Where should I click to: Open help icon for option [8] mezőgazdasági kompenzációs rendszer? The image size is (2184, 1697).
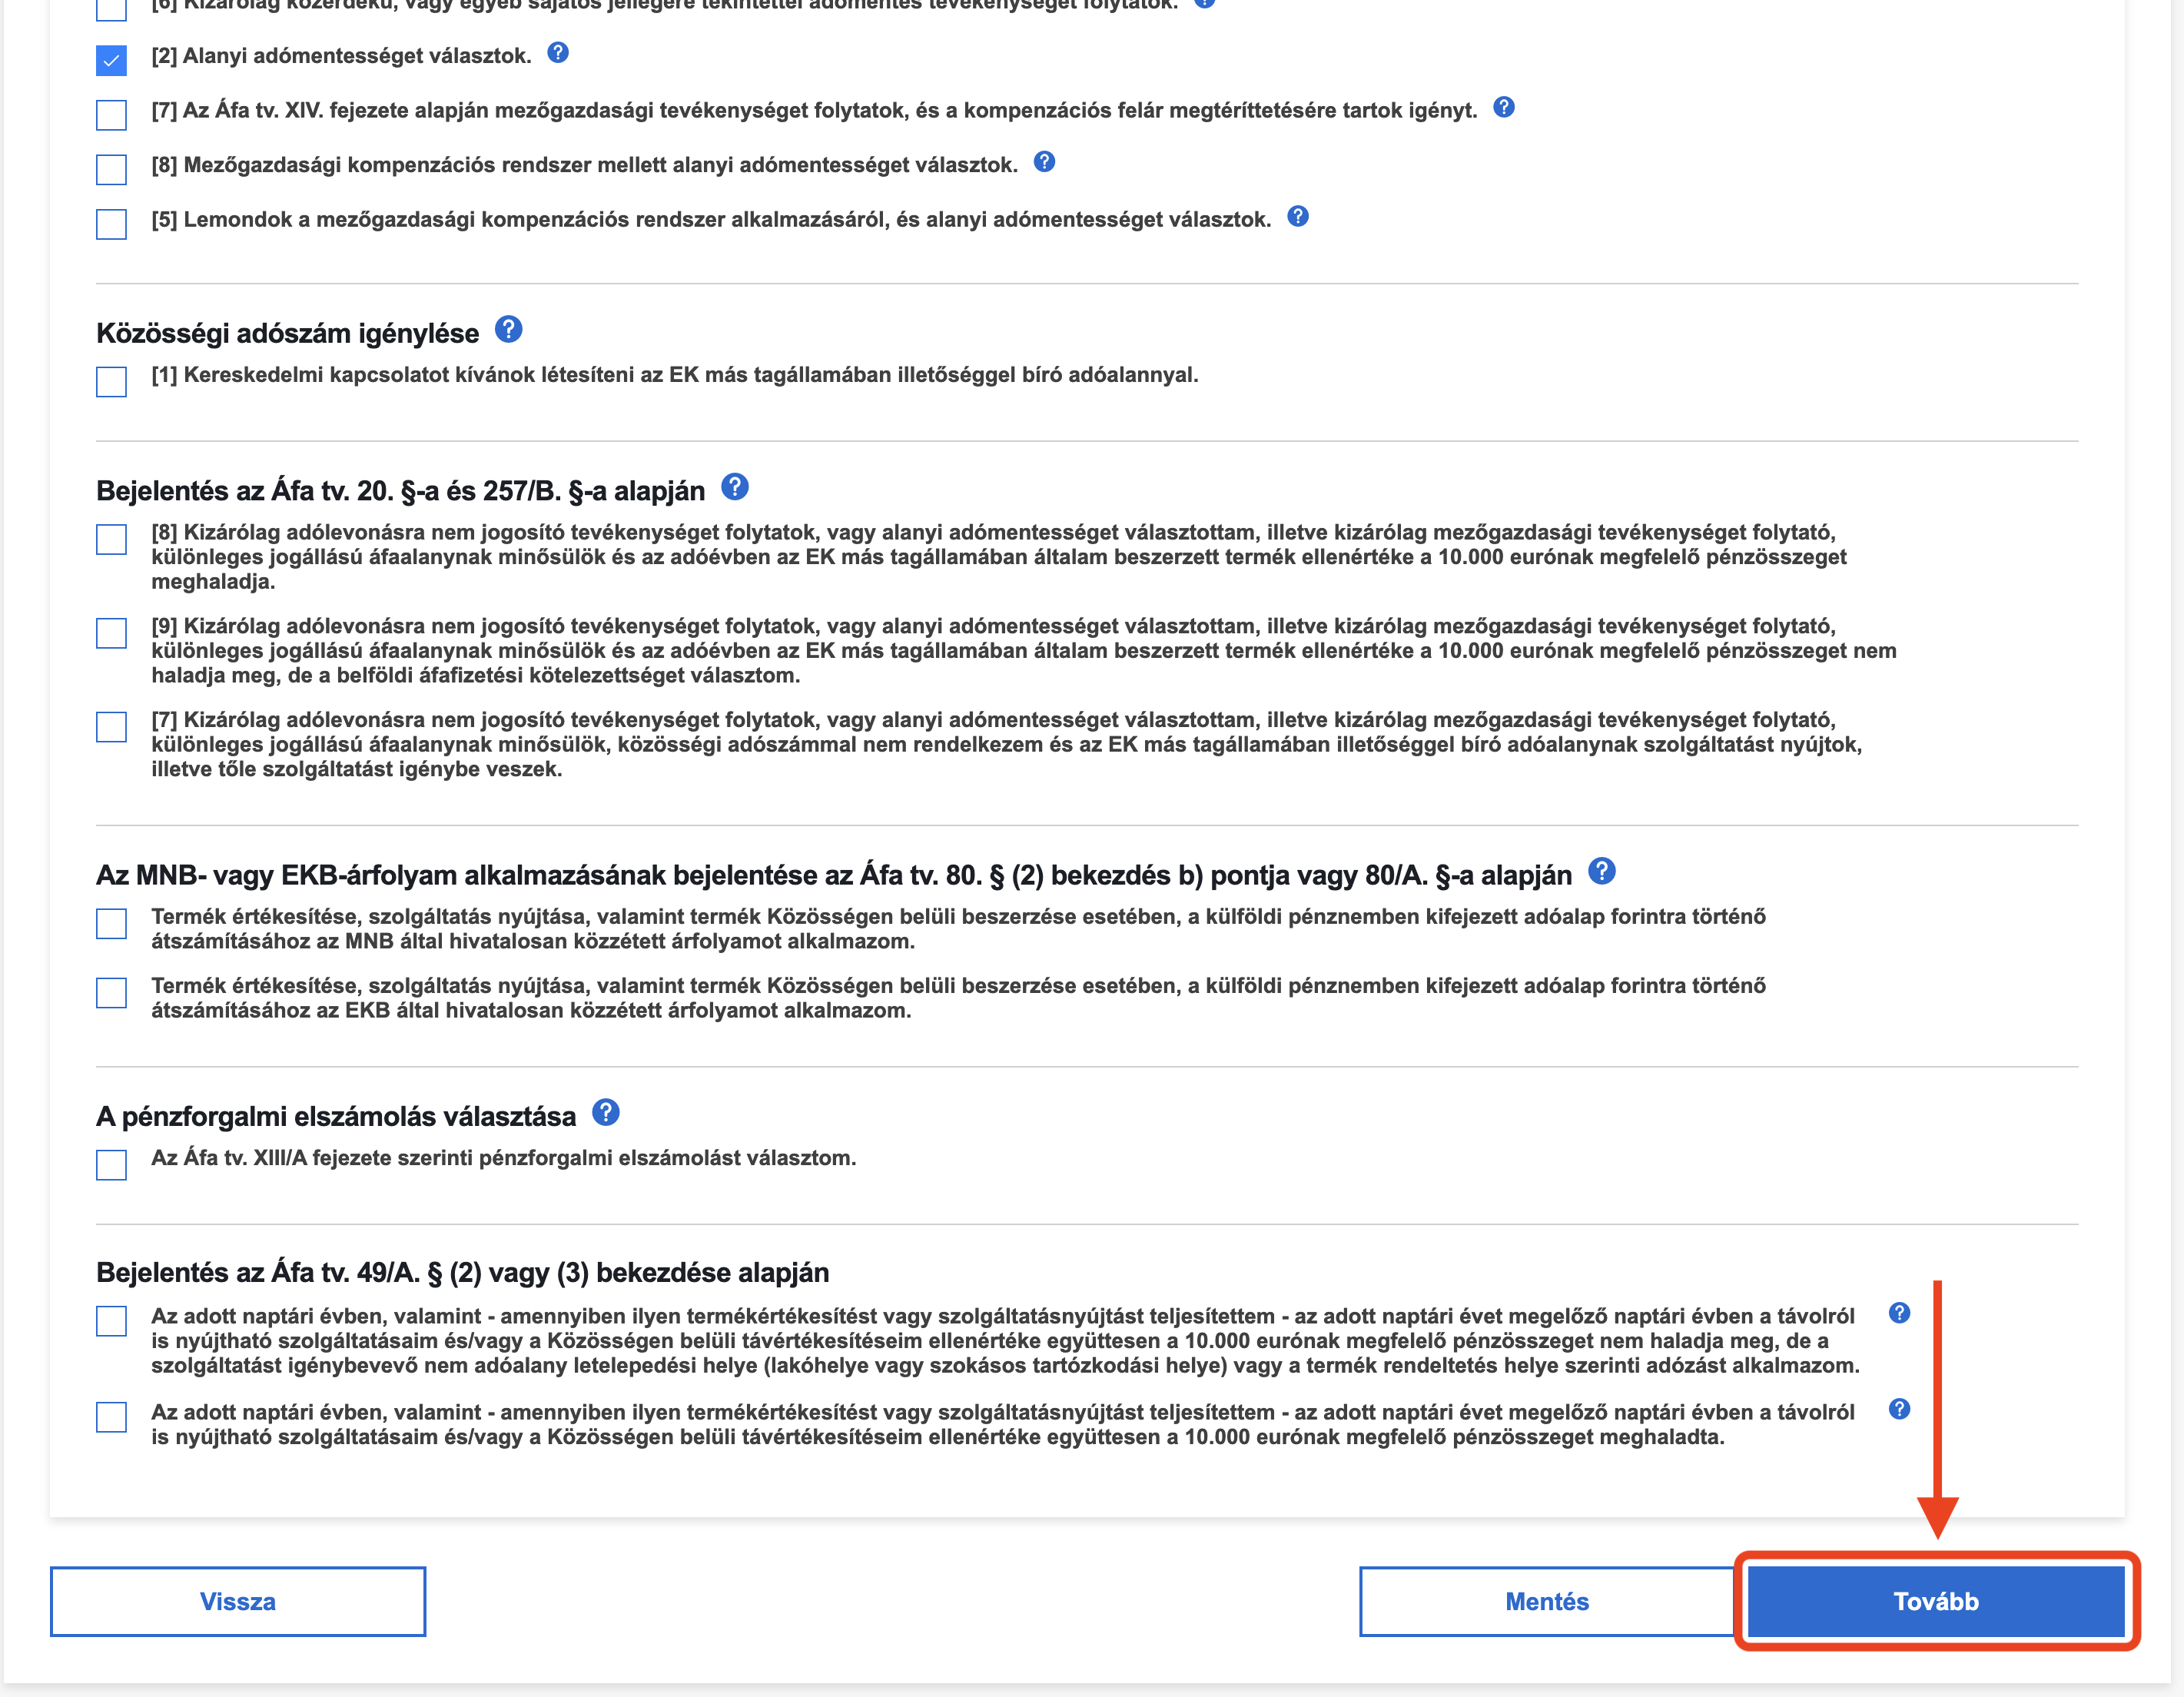1044,162
